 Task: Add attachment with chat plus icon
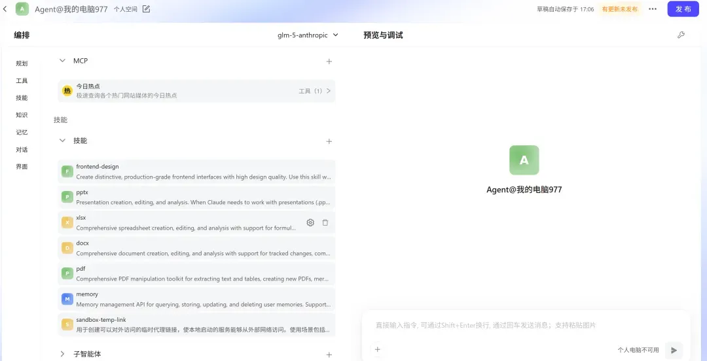pos(378,349)
